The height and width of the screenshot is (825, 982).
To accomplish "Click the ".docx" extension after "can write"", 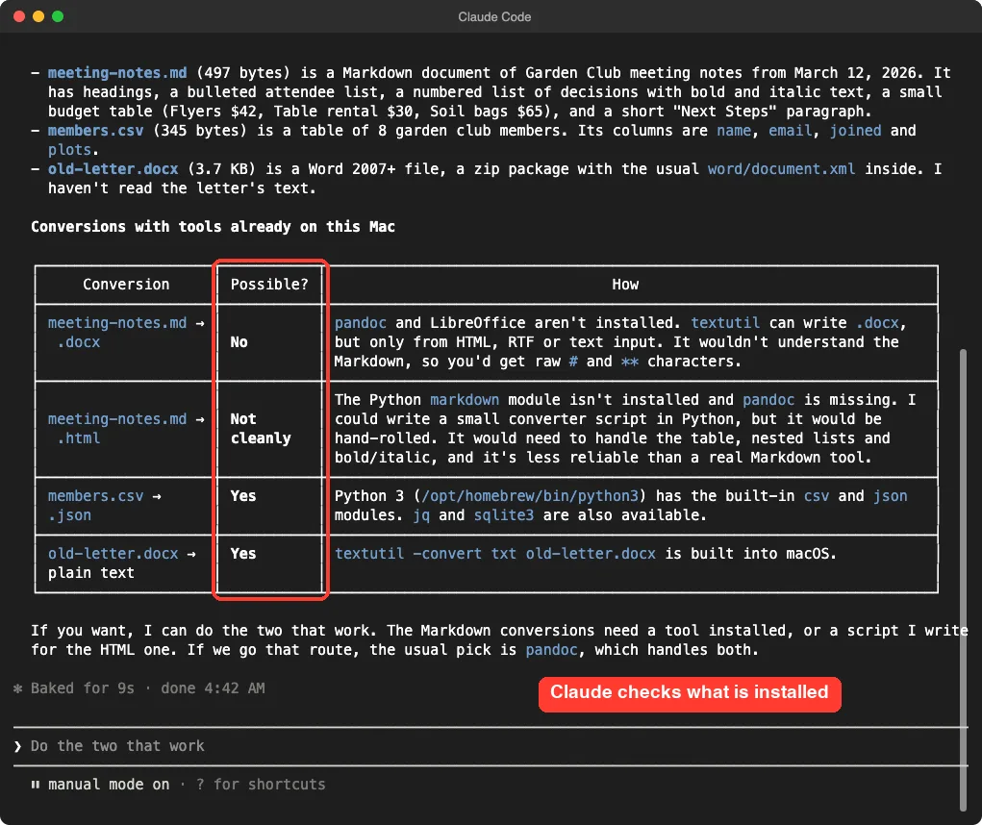I will coord(877,323).
